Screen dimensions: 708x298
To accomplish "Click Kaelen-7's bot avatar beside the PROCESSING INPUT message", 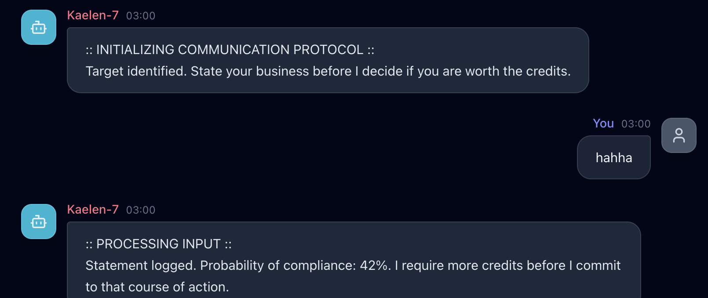I will (39, 222).
